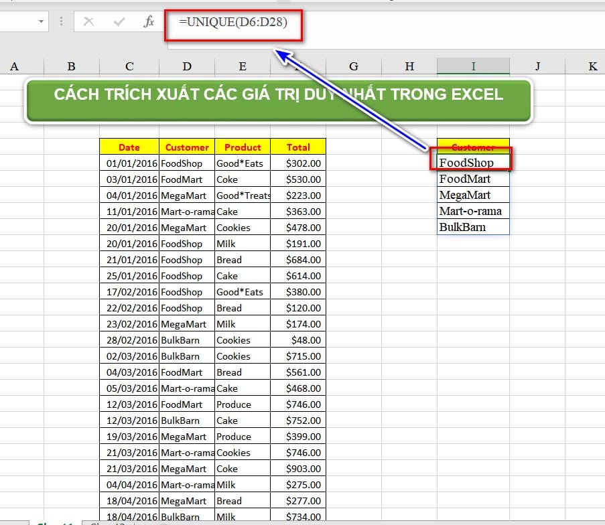The width and height of the screenshot is (605, 525).
Task: Click the Enter checkmark icon in formula bar
Action: point(119,22)
